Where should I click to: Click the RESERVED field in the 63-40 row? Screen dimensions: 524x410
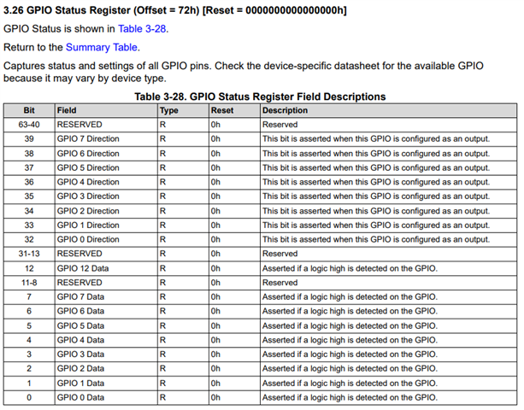click(x=79, y=125)
